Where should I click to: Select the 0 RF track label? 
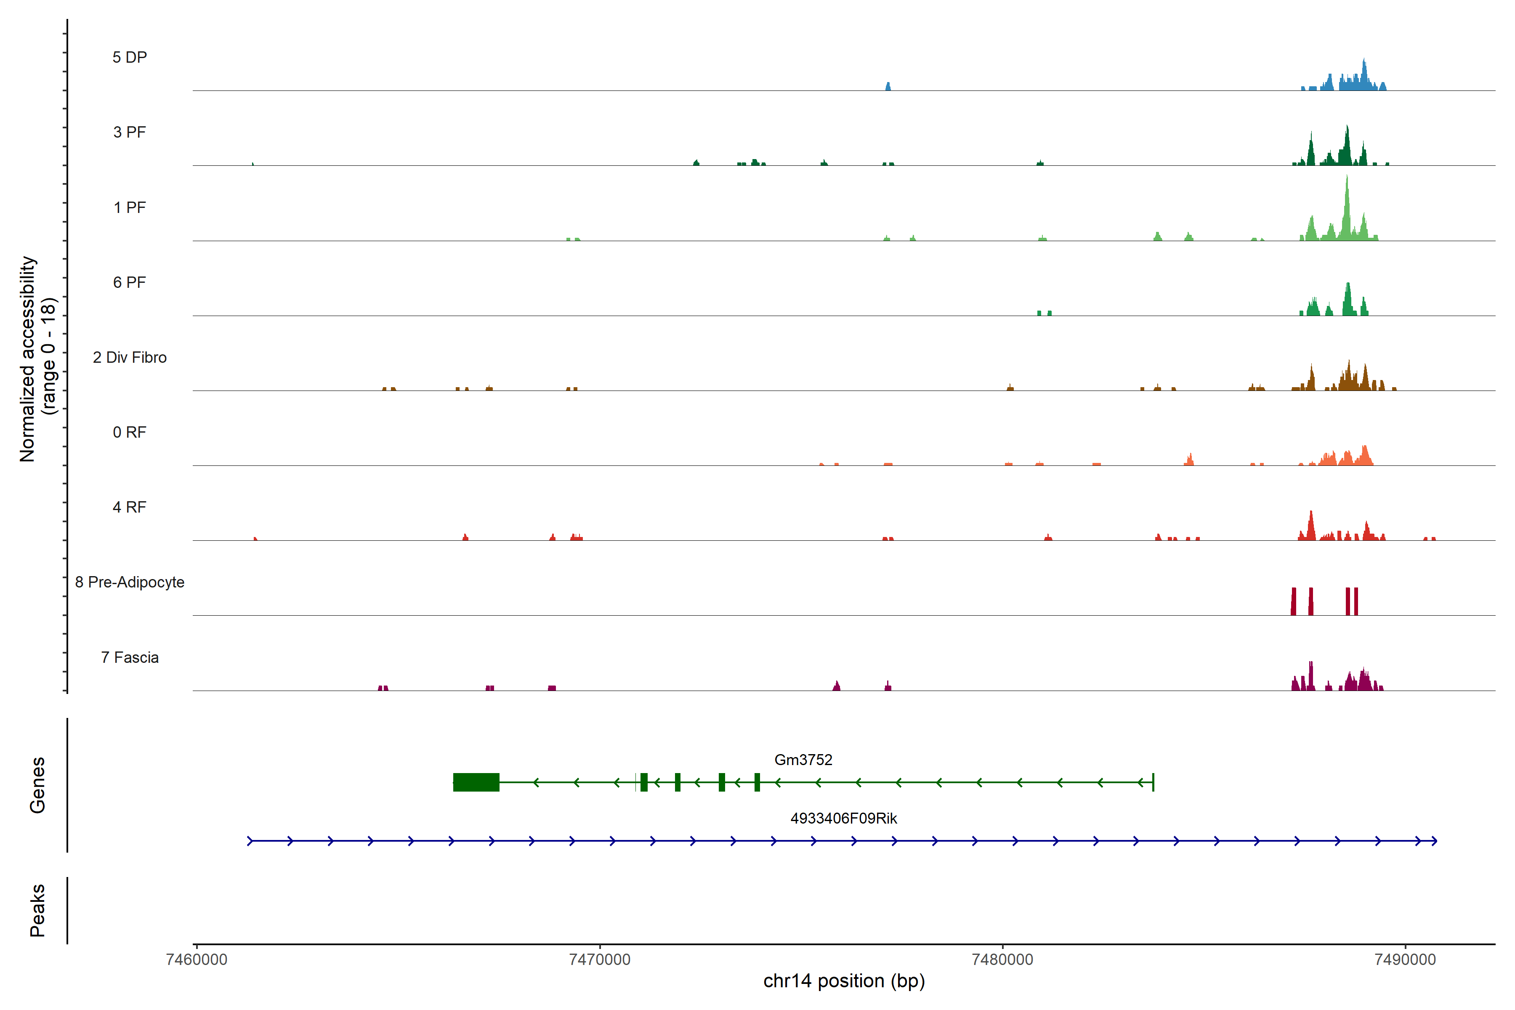pyautogui.click(x=130, y=432)
